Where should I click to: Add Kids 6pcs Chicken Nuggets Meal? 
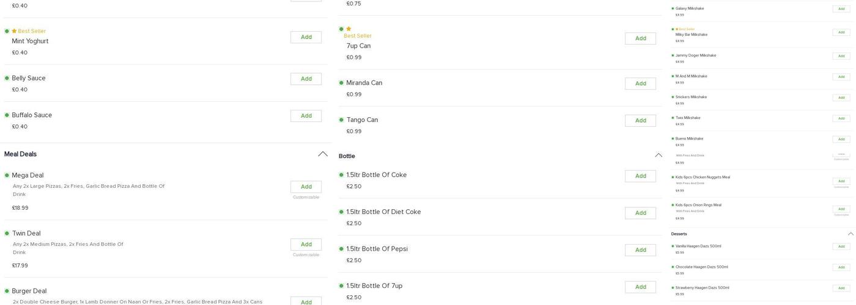pos(841,181)
